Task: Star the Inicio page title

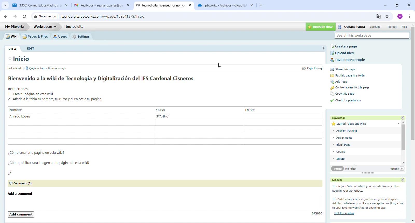Action: 10,59
